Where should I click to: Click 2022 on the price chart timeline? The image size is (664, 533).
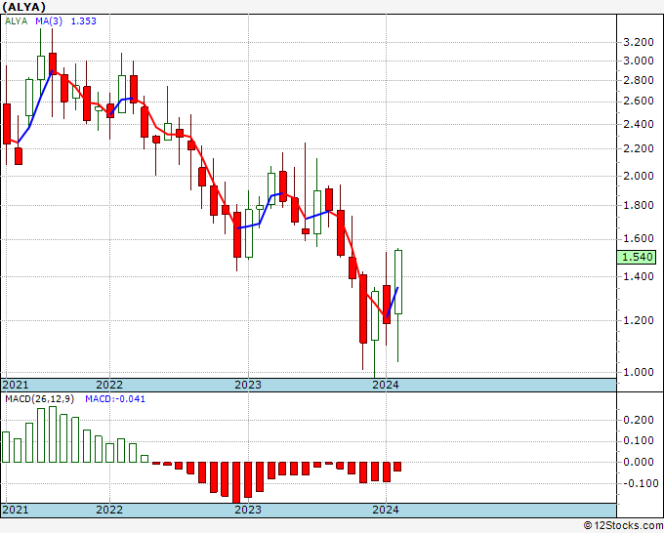pos(109,385)
